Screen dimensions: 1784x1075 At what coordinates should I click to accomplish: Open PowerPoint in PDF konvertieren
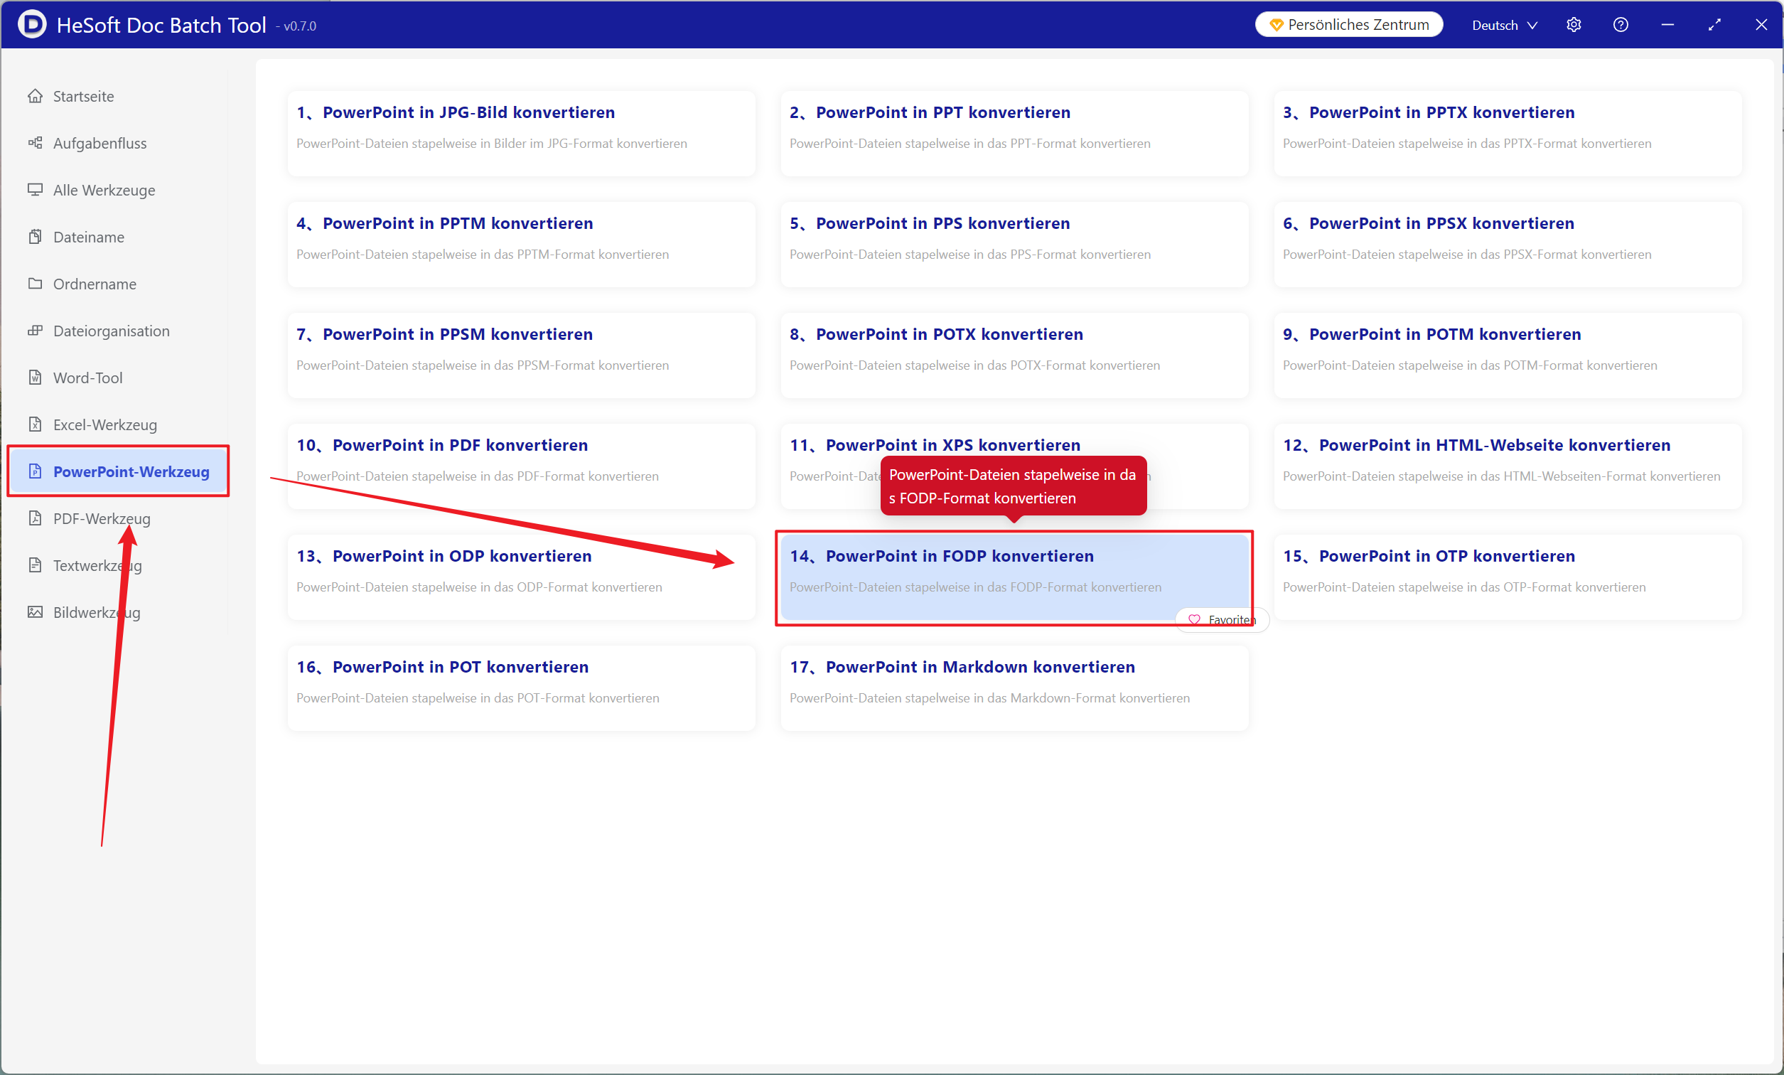tap(521, 465)
